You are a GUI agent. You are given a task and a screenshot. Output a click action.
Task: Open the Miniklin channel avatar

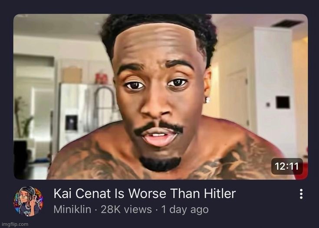29,202
